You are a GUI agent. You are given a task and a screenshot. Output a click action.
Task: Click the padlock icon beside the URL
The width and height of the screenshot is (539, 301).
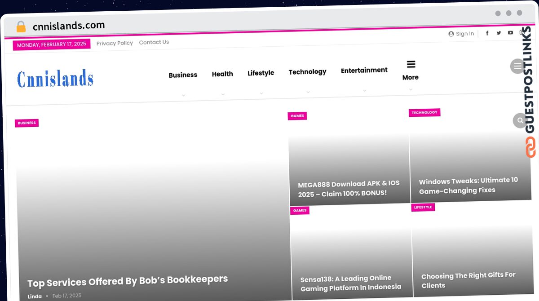point(21,27)
